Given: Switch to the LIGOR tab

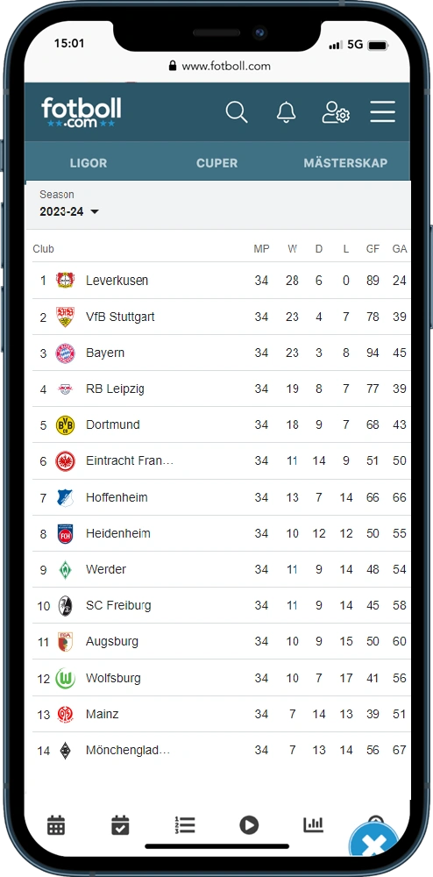Looking at the screenshot, I should (89, 163).
